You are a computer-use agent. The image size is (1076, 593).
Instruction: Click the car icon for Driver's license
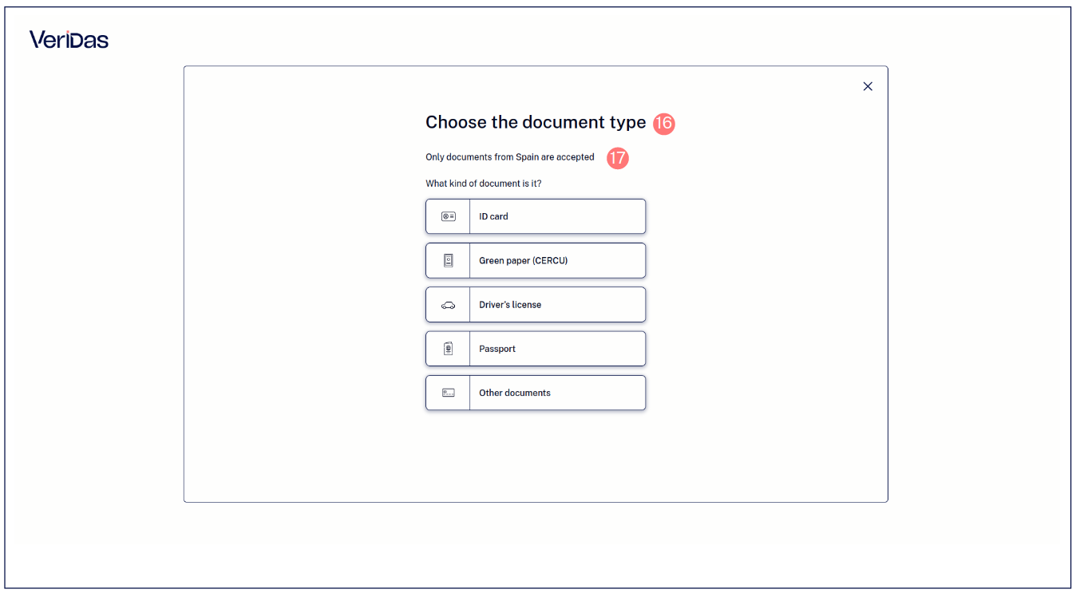(448, 305)
